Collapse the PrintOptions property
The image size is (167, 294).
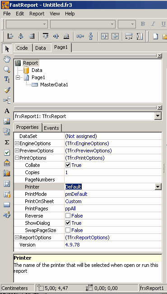coord(17,158)
